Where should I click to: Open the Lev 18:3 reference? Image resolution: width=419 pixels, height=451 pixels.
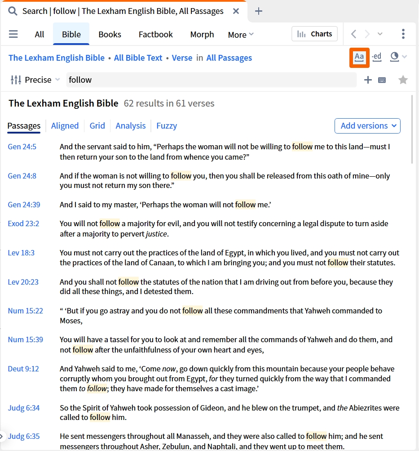tap(21, 253)
